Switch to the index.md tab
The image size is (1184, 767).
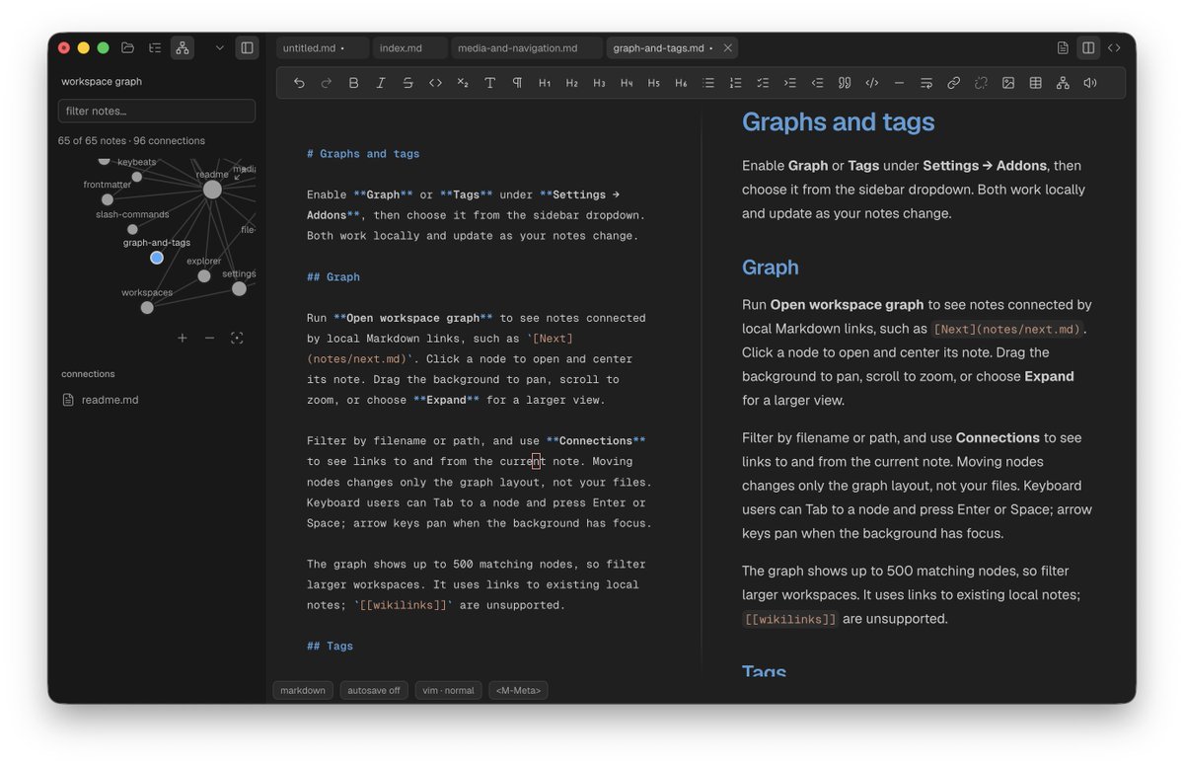point(409,47)
